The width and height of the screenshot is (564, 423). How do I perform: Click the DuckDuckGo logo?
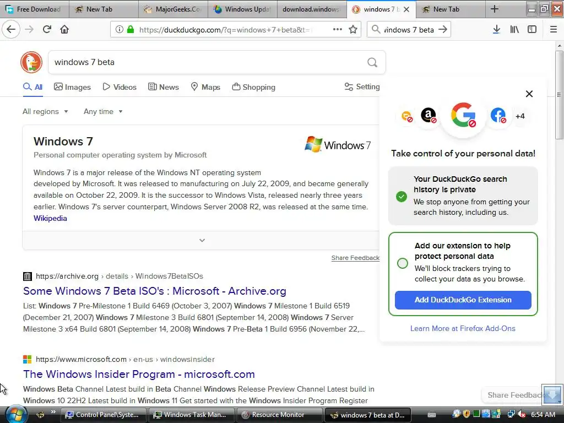(x=31, y=62)
